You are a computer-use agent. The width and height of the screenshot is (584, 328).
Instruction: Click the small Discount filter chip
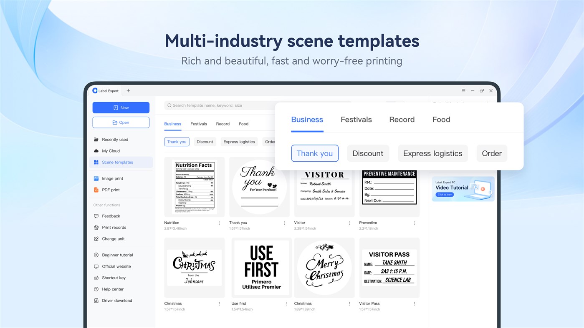coord(205,142)
